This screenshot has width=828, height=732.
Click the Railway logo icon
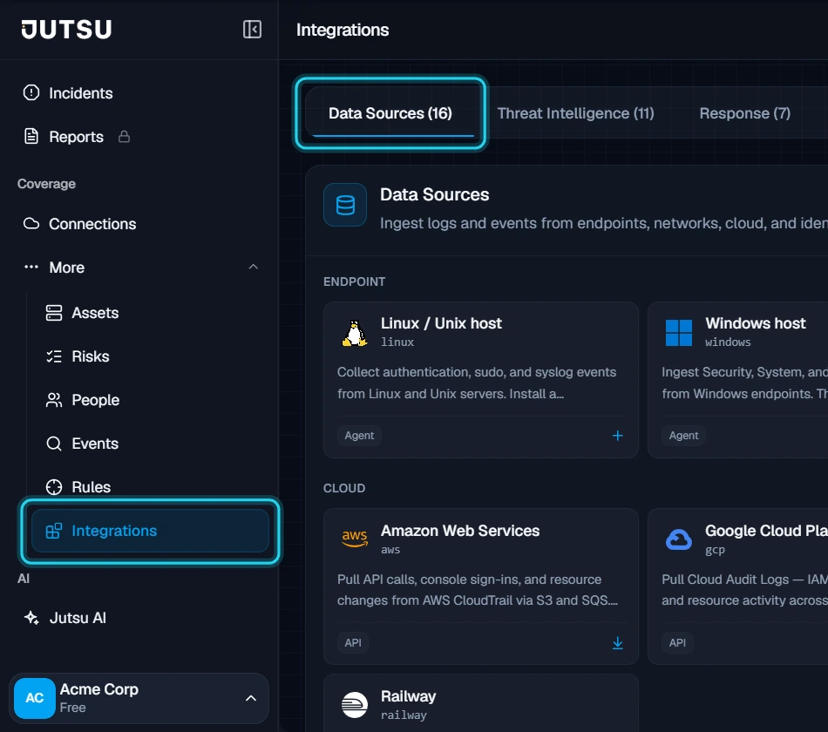click(355, 705)
